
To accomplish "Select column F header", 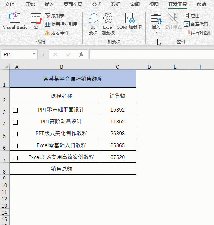I will (x=201, y=67).
